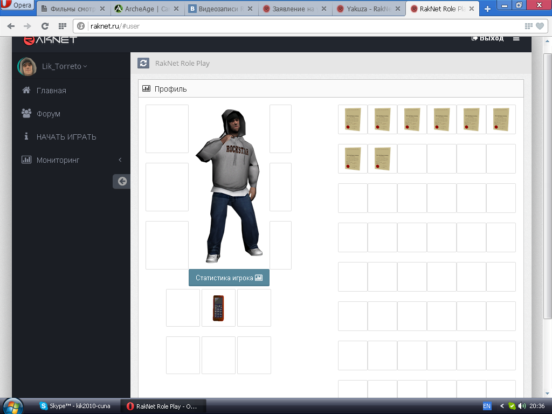Click the people icon beside Форум
The height and width of the screenshot is (414, 552).
[26, 113]
